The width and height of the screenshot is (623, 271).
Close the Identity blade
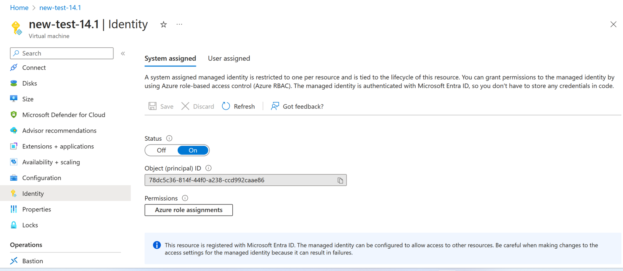pyautogui.click(x=613, y=24)
